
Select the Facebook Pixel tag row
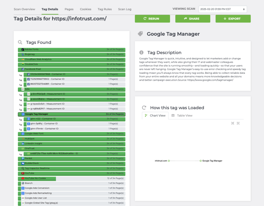point(71,69)
